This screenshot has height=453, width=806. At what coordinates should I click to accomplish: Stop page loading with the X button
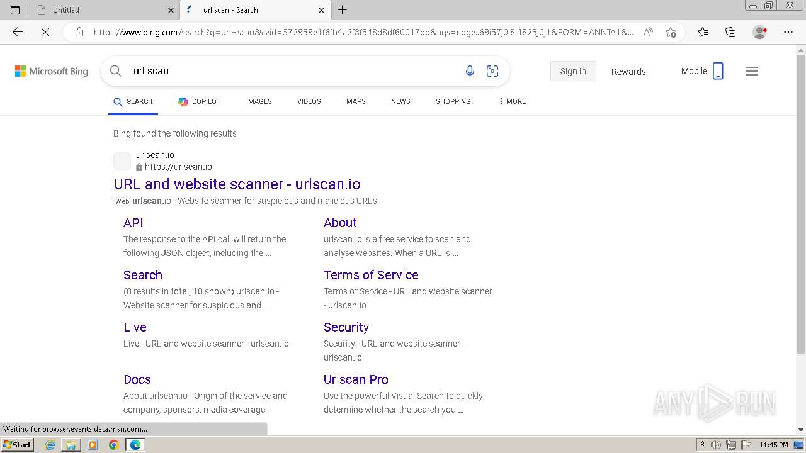(45, 32)
